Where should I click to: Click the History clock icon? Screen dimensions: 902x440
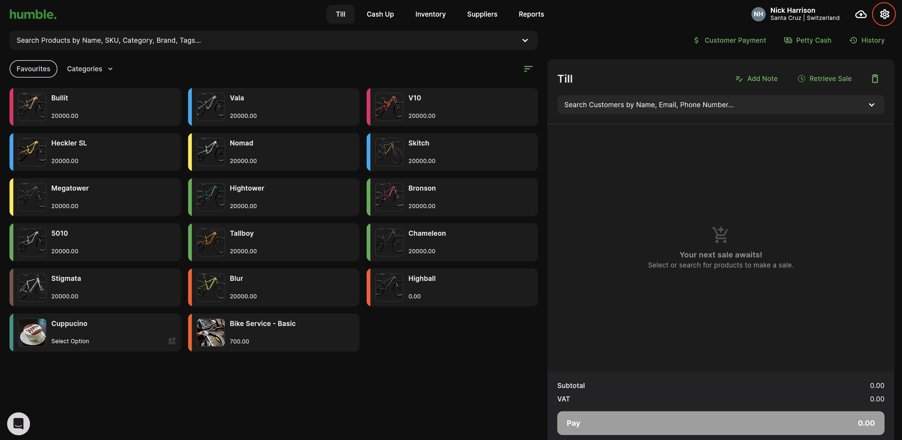click(x=853, y=40)
